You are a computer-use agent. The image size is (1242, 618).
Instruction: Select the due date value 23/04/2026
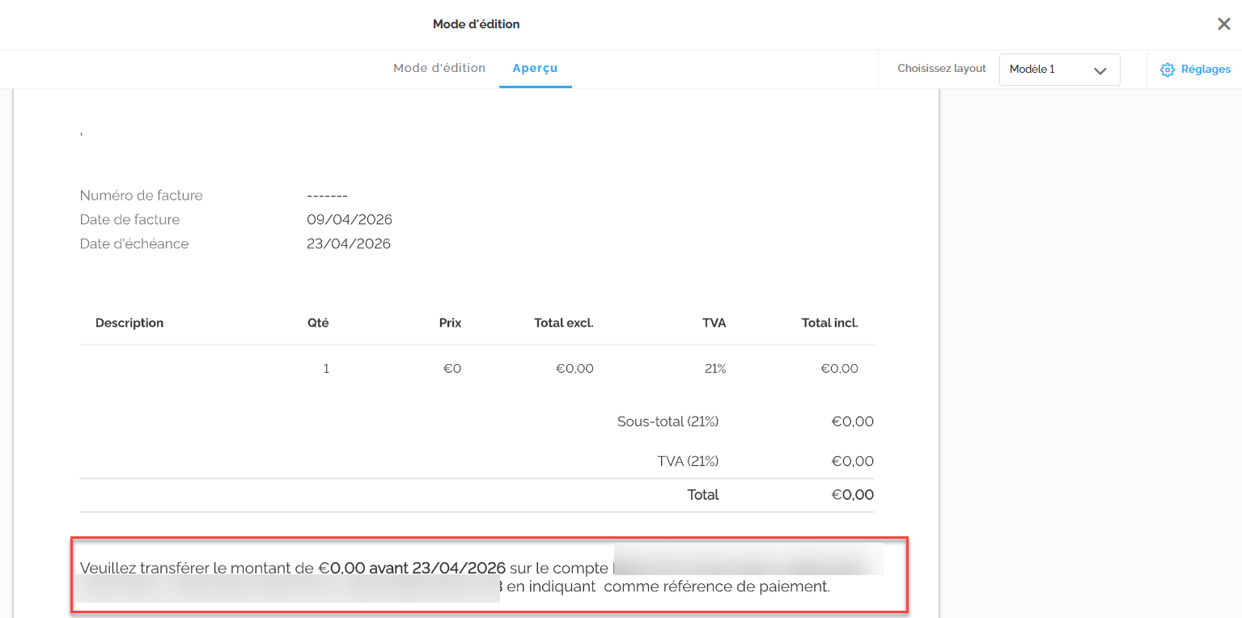[349, 244]
